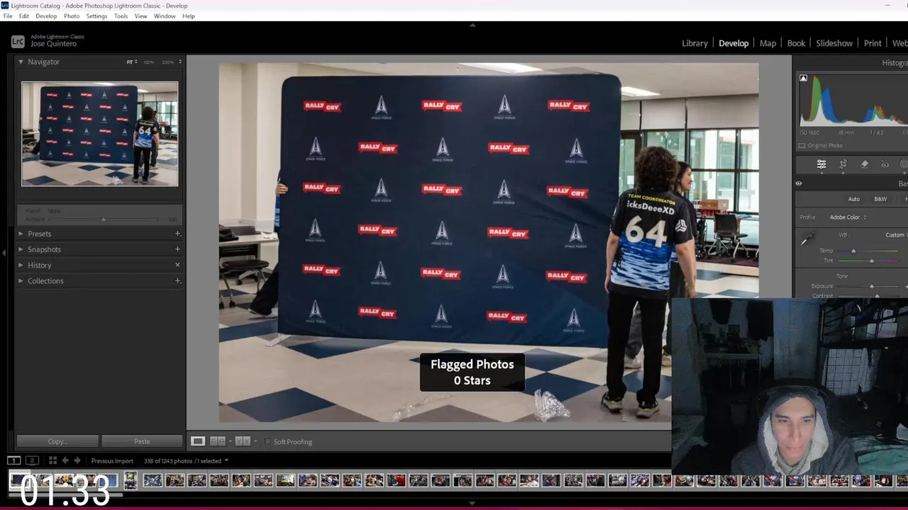This screenshot has width=908, height=510.
Task: Switch to the Print module
Action: (873, 43)
